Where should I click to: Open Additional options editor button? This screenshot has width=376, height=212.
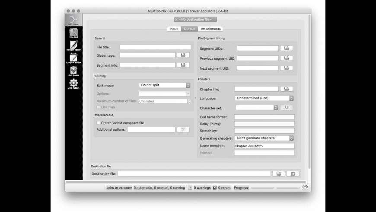(x=183, y=129)
